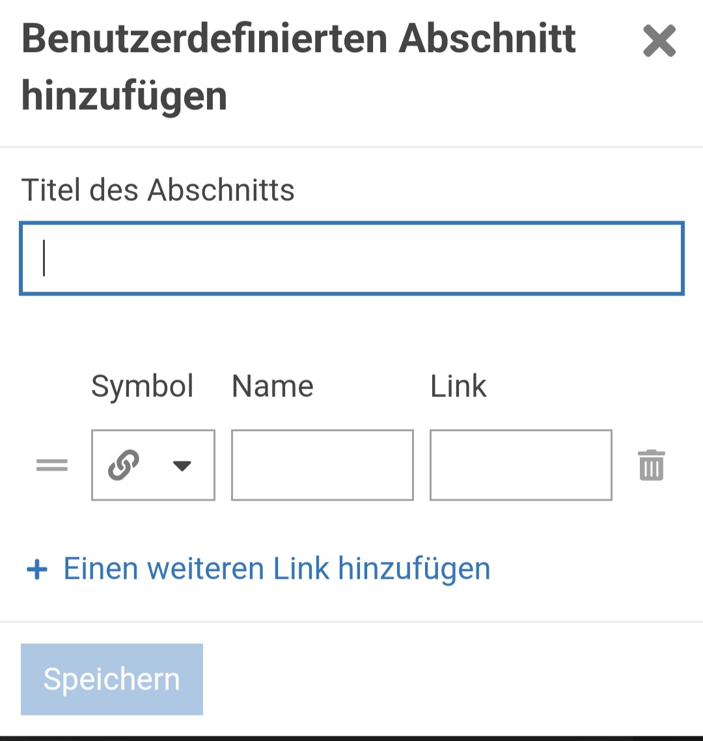Click into the Name input field
703x741 pixels.
point(322,465)
